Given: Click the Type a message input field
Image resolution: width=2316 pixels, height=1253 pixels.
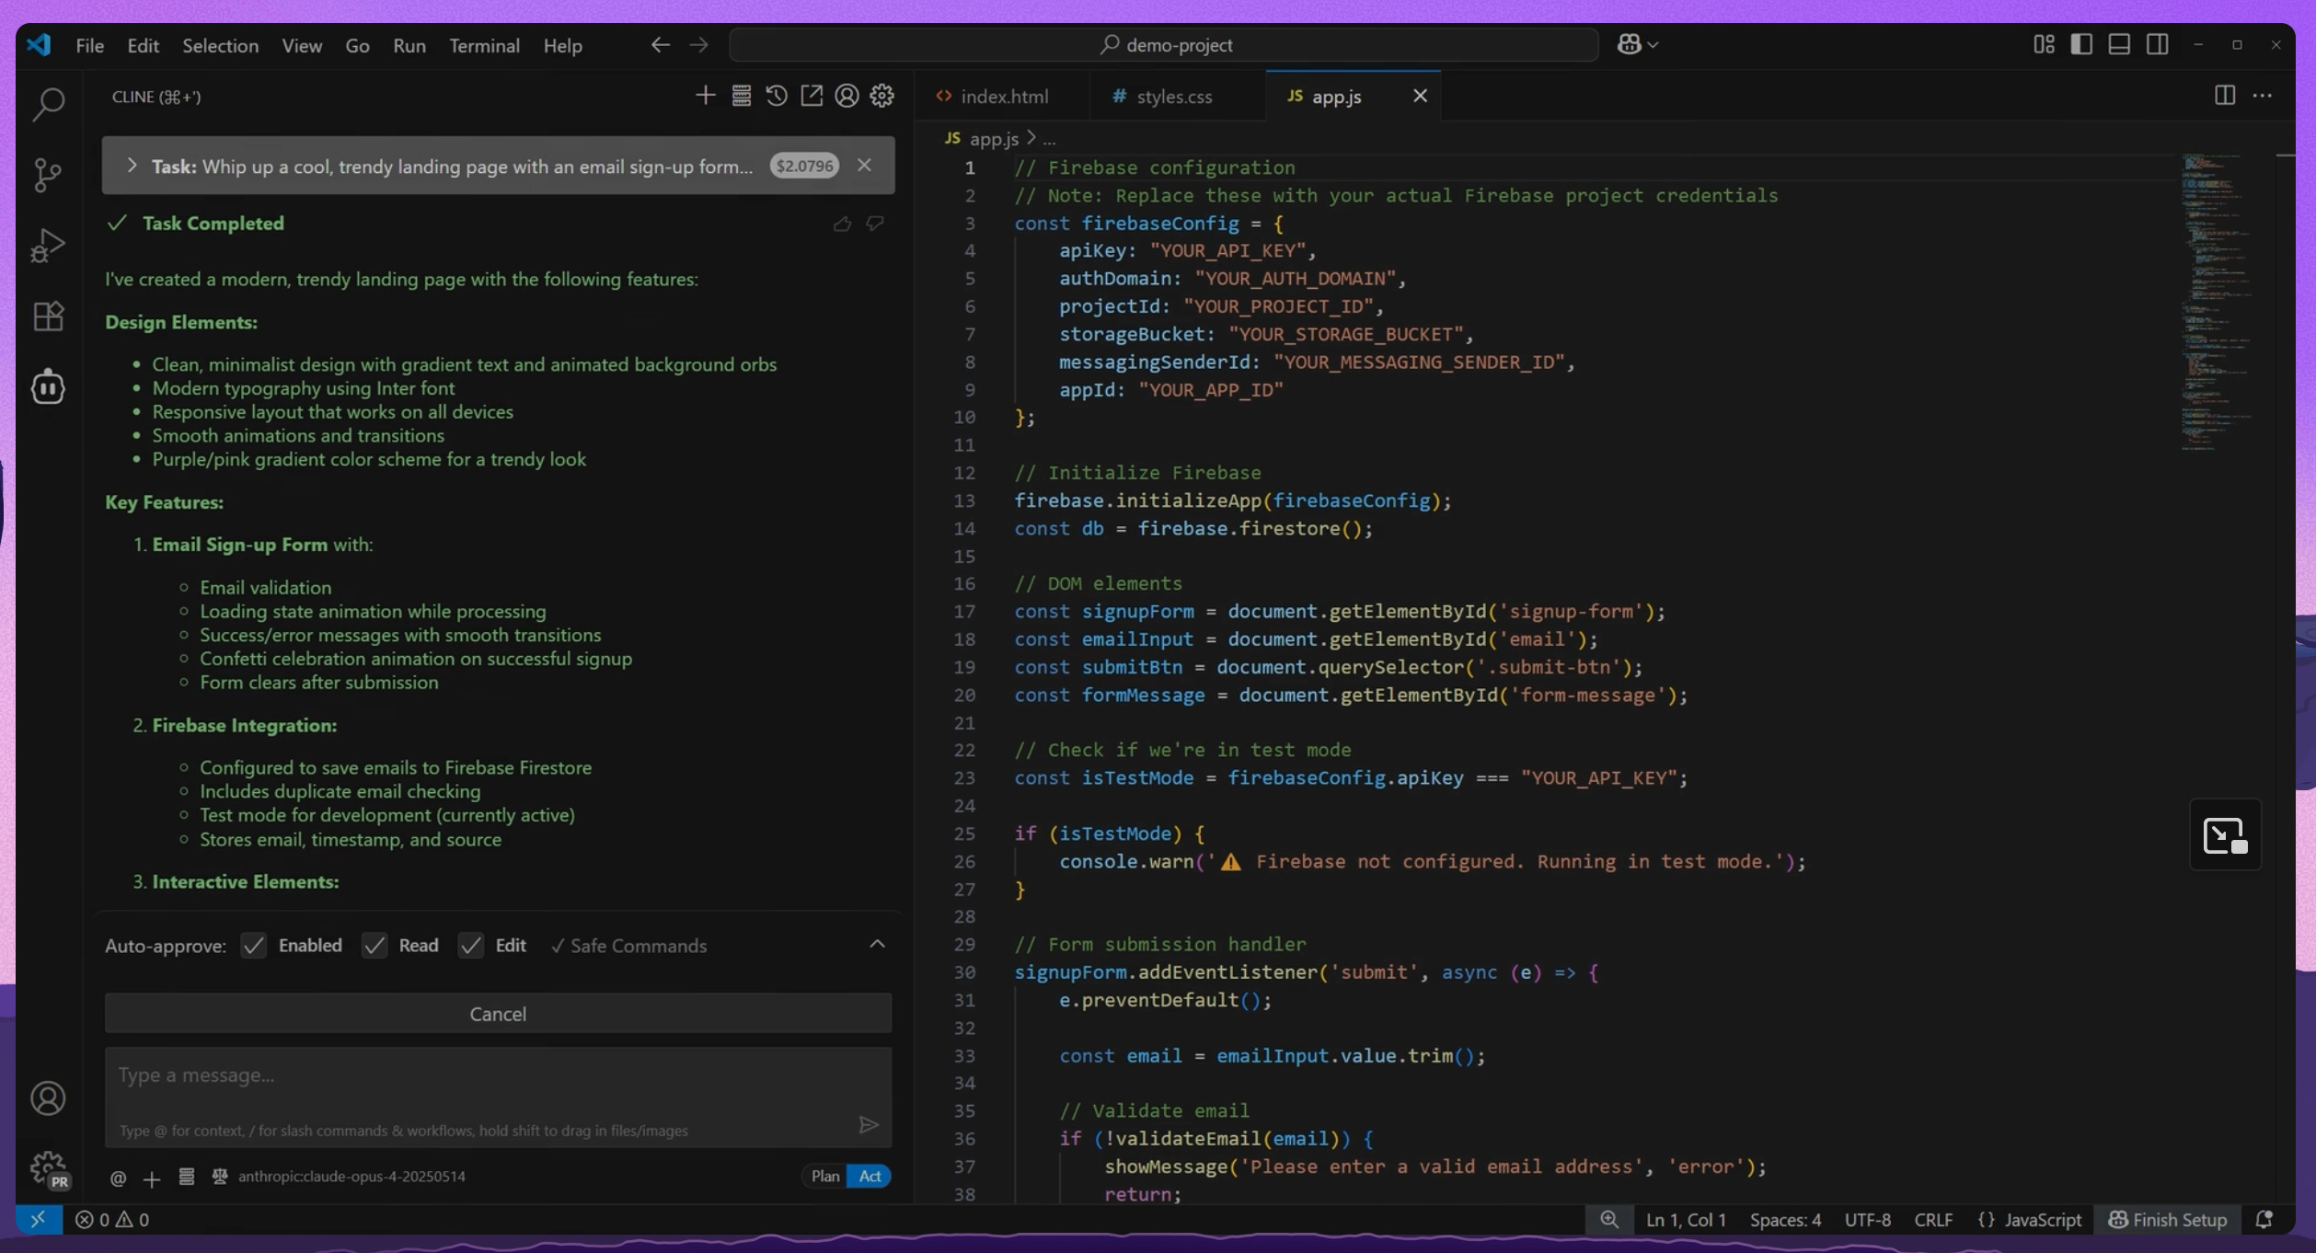Looking at the screenshot, I should pyautogui.click(x=497, y=1076).
